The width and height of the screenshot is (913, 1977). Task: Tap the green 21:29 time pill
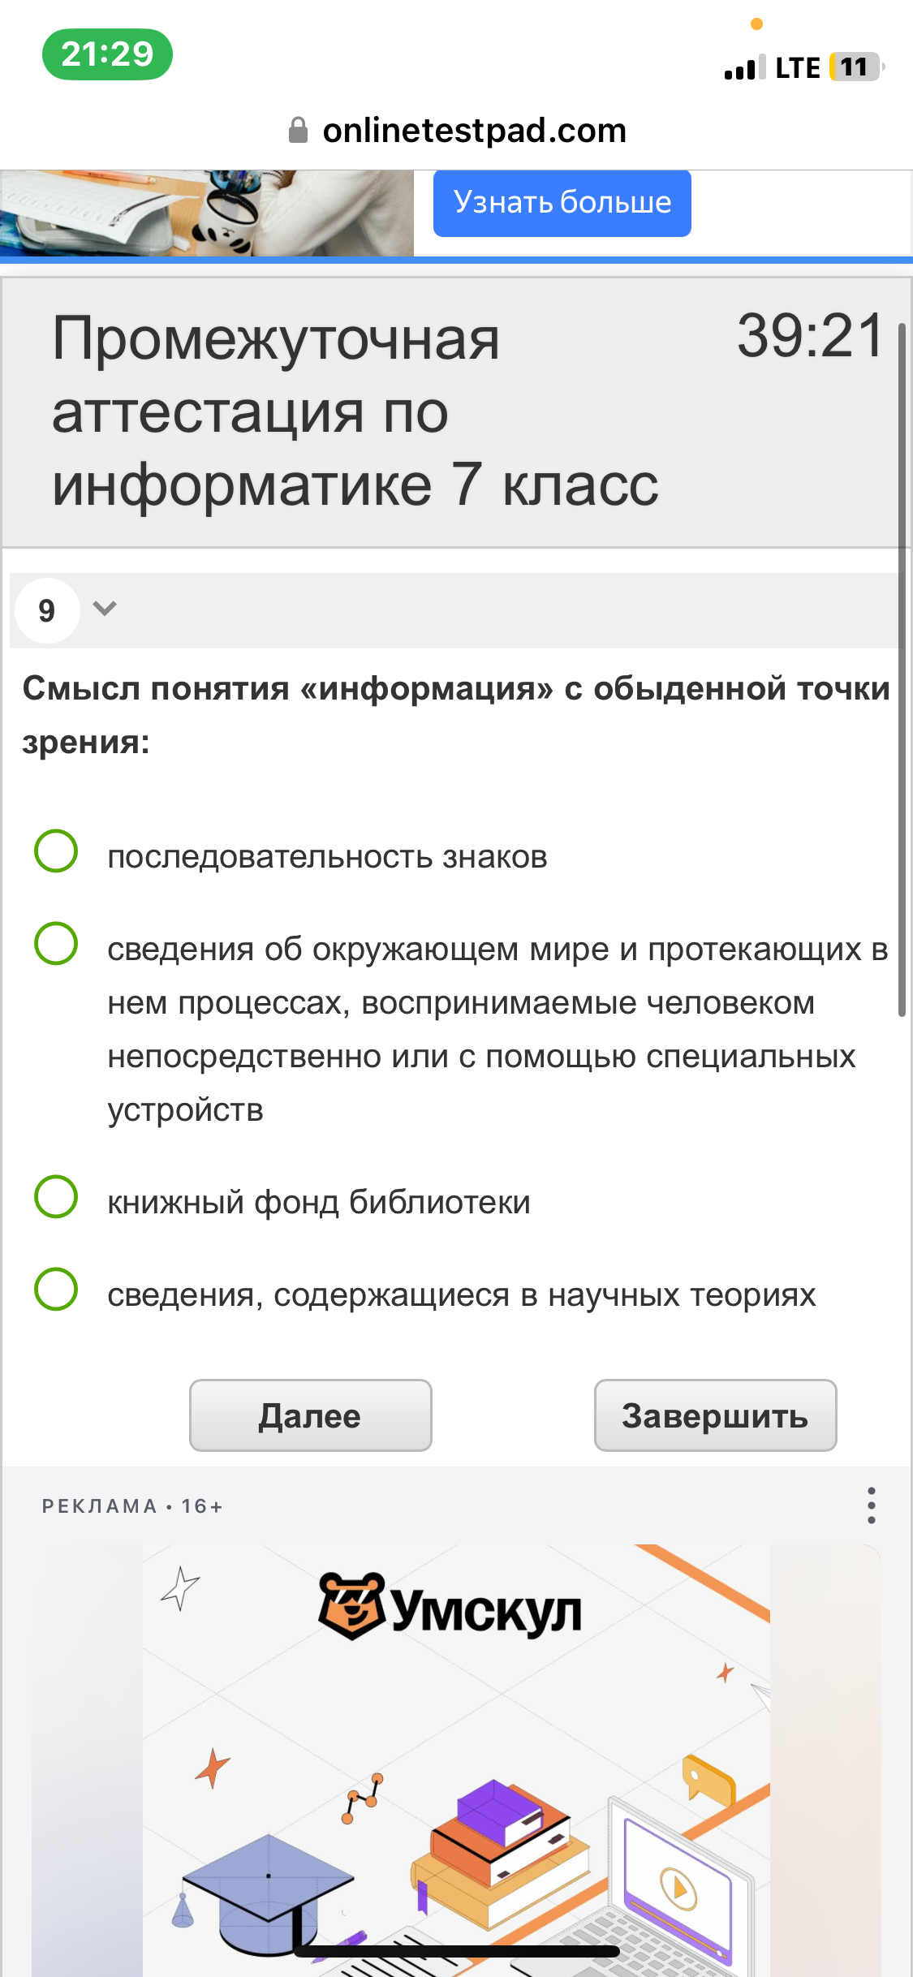pyautogui.click(x=107, y=54)
